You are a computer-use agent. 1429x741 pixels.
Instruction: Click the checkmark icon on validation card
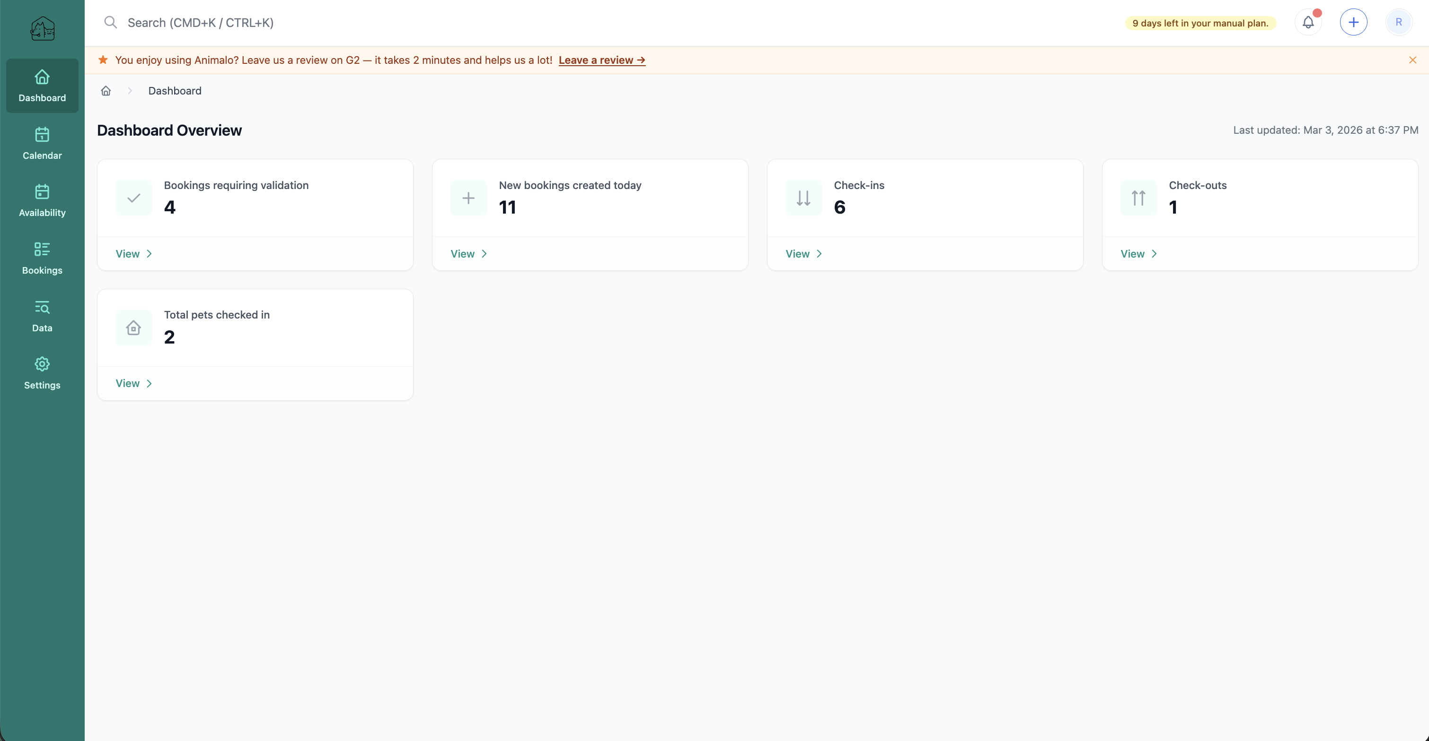(x=134, y=198)
